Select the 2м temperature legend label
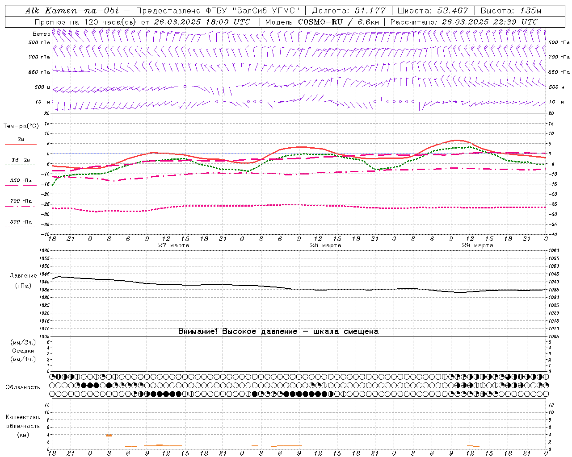572x457 pixels. [21, 140]
